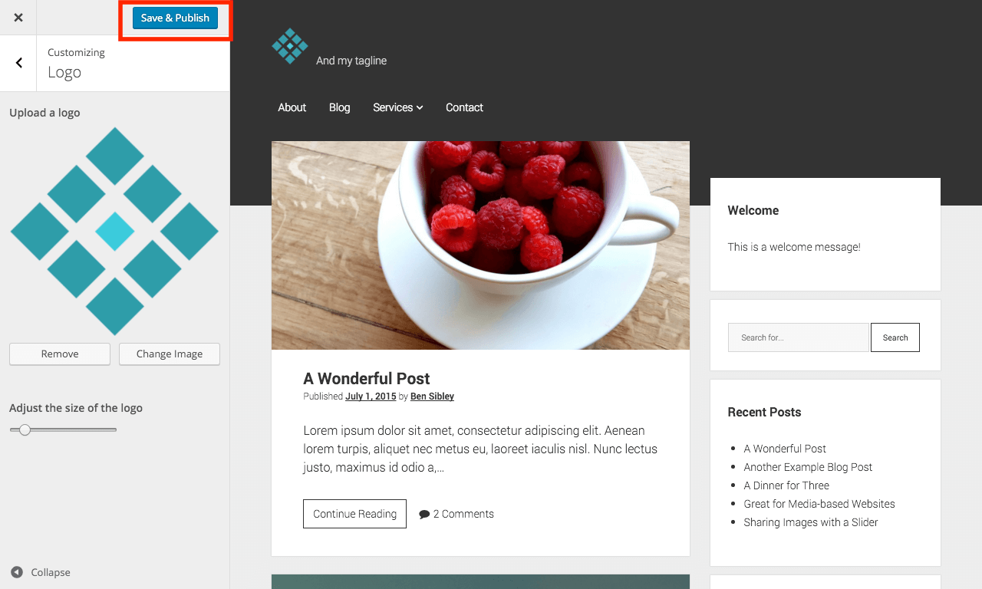Image resolution: width=982 pixels, height=589 pixels.
Task: Click the Continue Reading button
Action: tap(354, 514)
